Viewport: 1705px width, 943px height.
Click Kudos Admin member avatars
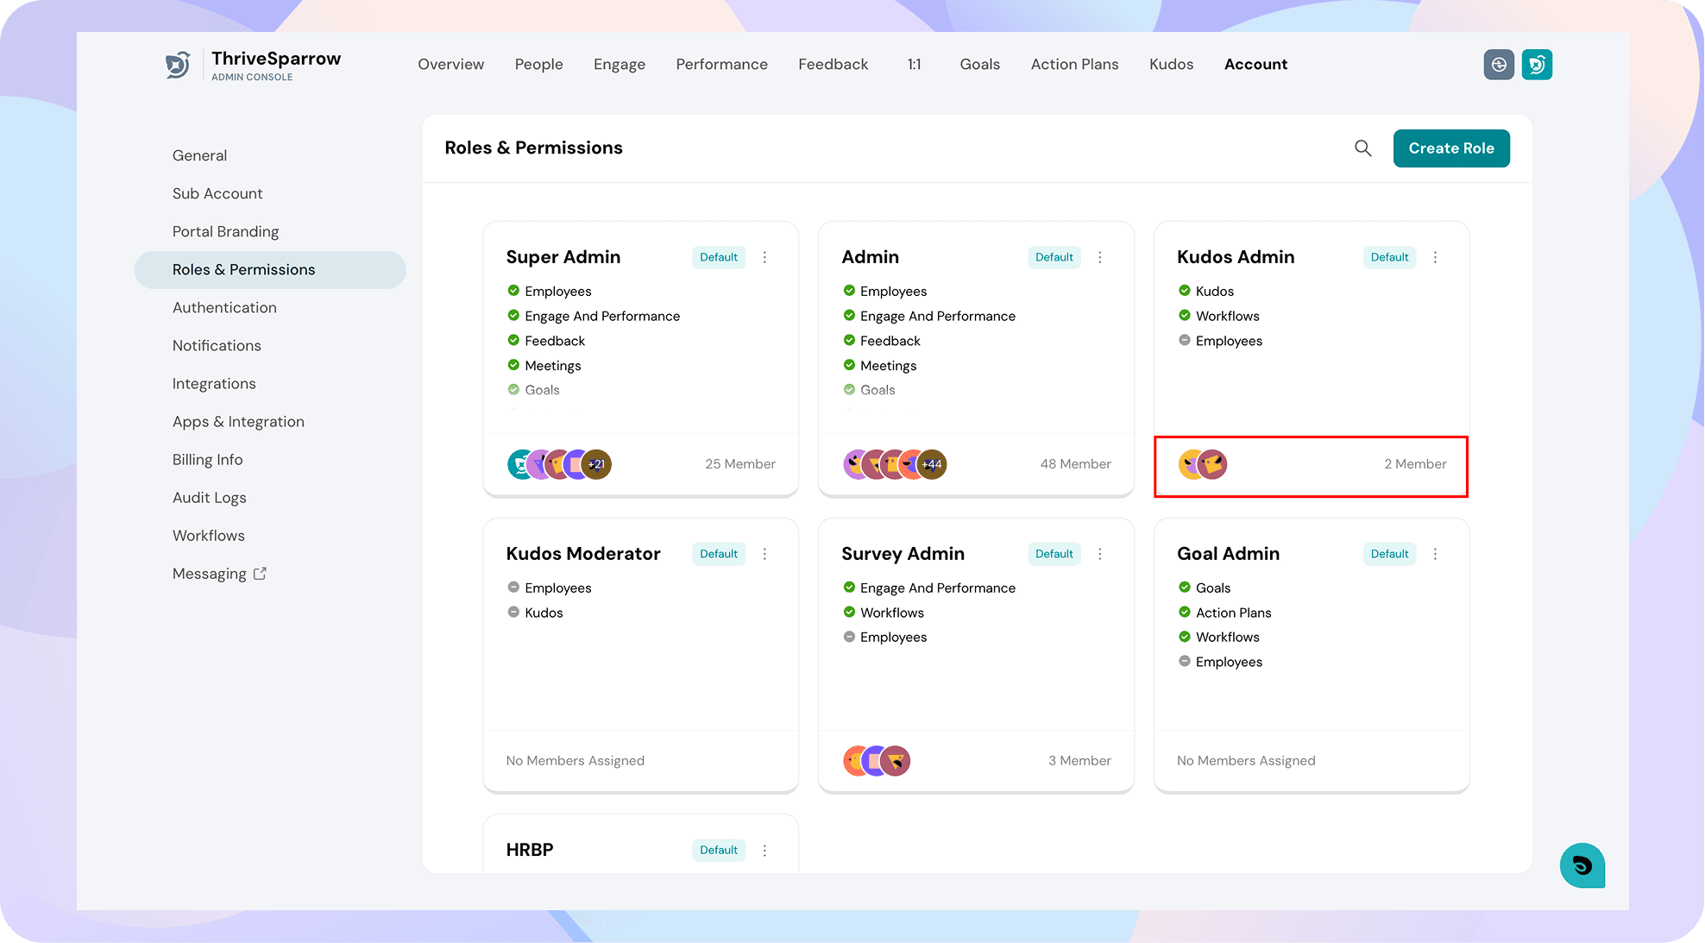pos(1203,464)
